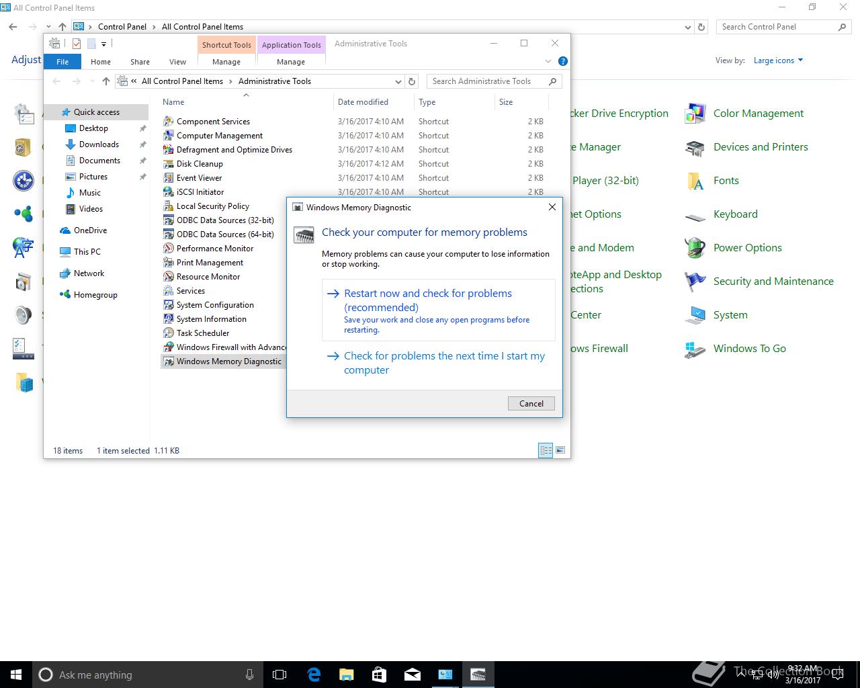Select Windows Firewall with Advanced Security icon
860x688 pixels.
click(x=169, y=347)
